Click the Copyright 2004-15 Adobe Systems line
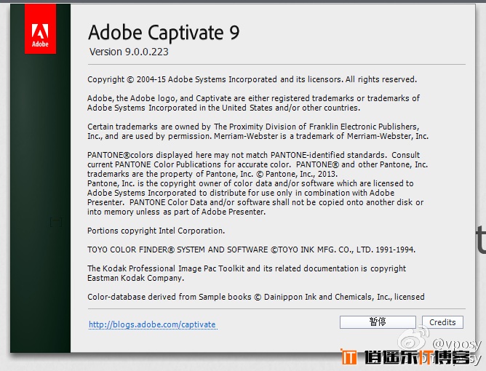The width and height of the screenshot is (486, 371). 252,79
